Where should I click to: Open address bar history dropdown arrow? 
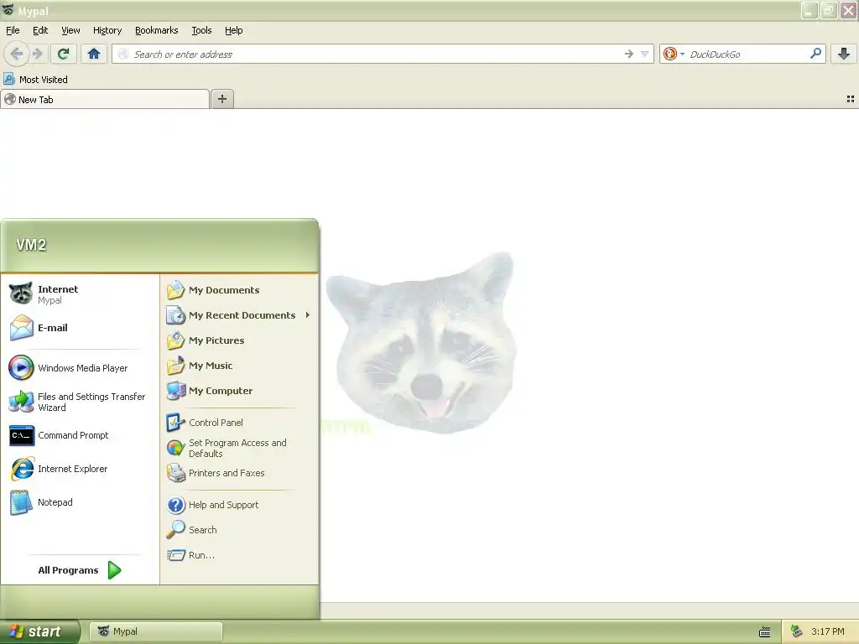click(645, 54)
